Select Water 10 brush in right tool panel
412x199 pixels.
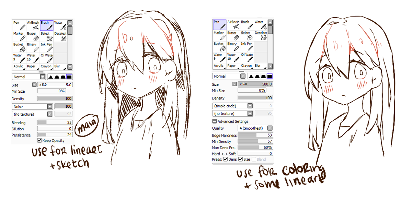[x=233, y=57]
